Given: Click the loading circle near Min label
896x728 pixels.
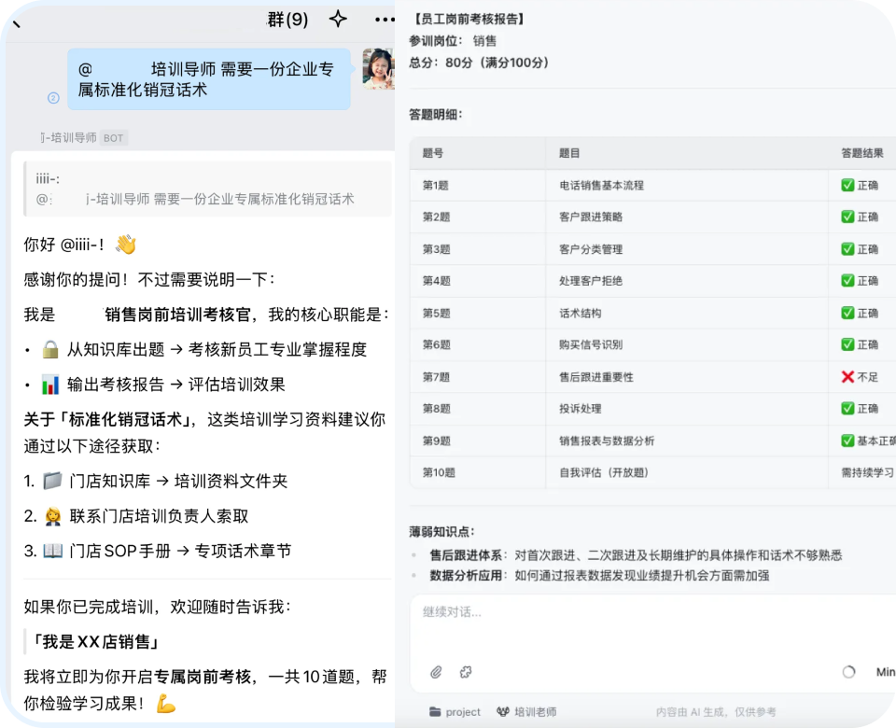Looking at the screenshot, I should click(x=848, y=672).
